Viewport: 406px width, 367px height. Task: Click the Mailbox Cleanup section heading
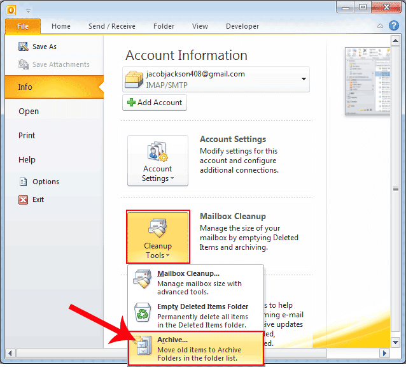click(233, 216)
